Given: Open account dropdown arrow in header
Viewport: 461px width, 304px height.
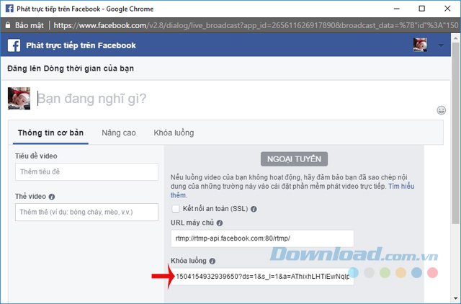Looking at the screenshot, I should [441, 45].
